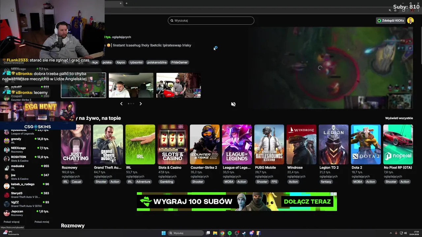Image resolution: width=422 pixels, height=237 pixels.
Task: Go to next carousel slide arrow
Action: coord(140,104)
